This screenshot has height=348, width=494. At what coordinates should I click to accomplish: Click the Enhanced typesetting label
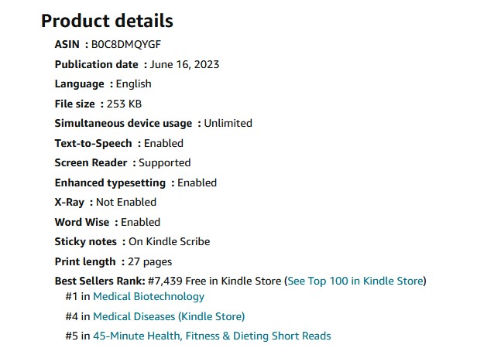[110, 183]
